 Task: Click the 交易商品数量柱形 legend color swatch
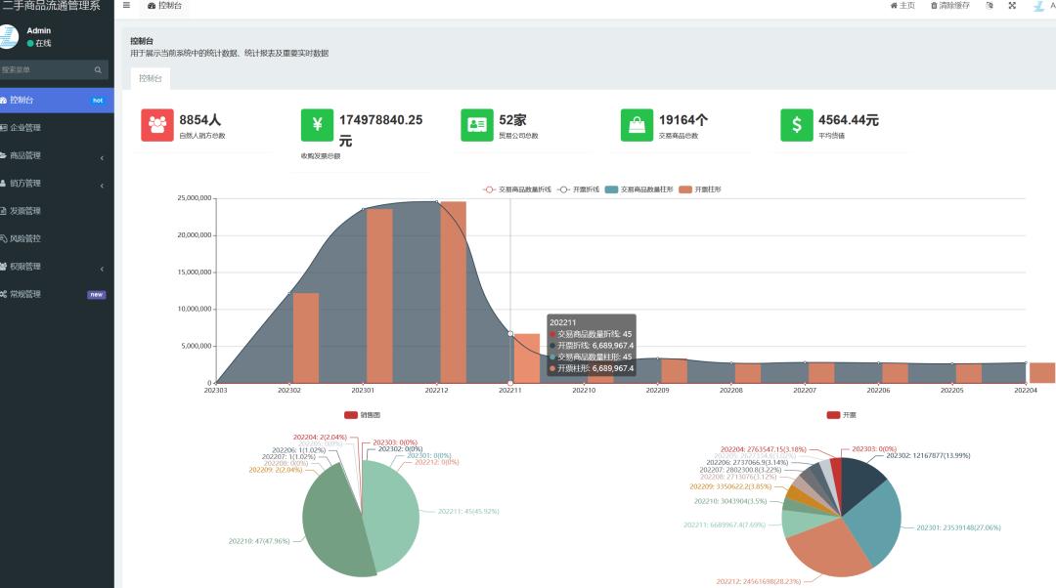point(611,189)
